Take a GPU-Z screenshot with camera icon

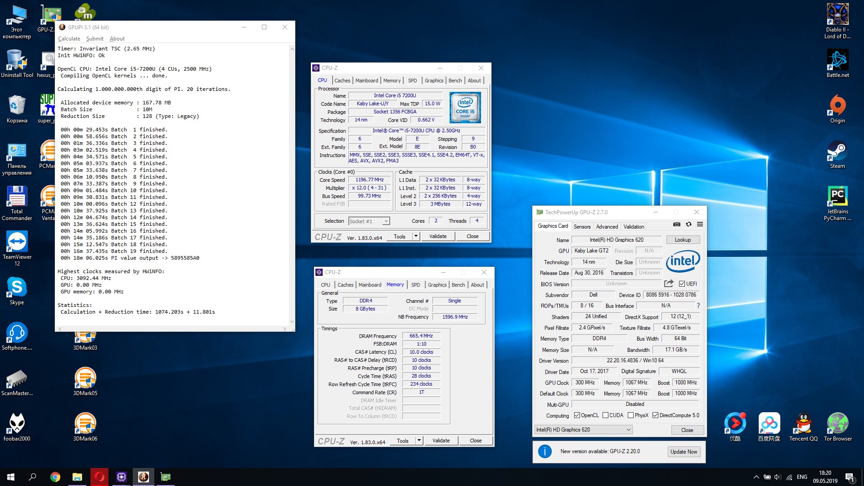coord(676,224)
